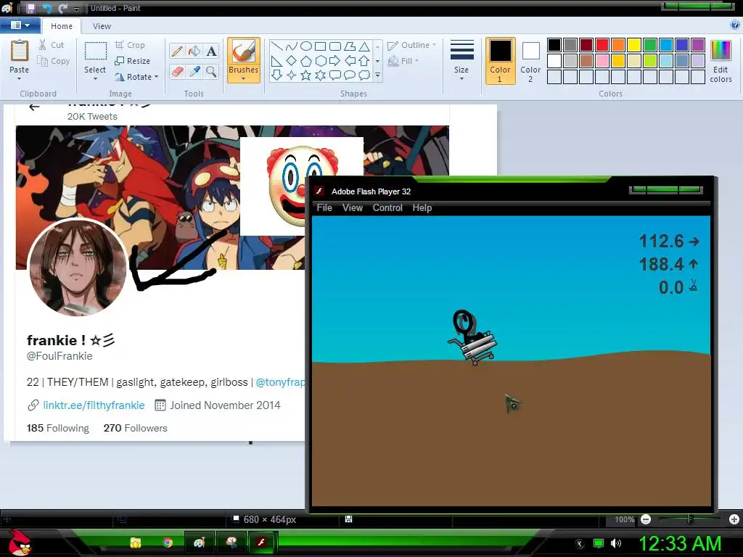Click the Copy button
Image resolution: width=743 pixels, height=557 pixels.
click(x=54, y=61)
